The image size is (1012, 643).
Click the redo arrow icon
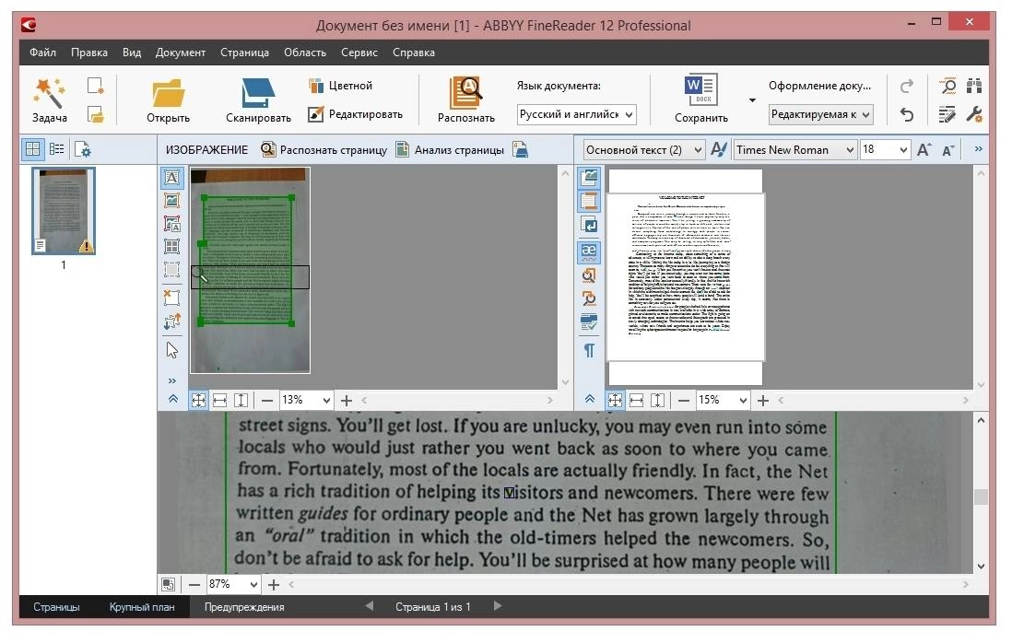pyautogui.click(x=907, y=86)
